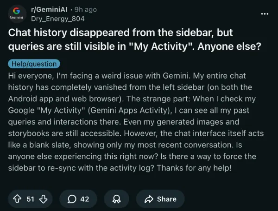
Task: Downvote the chat history post
Action: [44, 199]
